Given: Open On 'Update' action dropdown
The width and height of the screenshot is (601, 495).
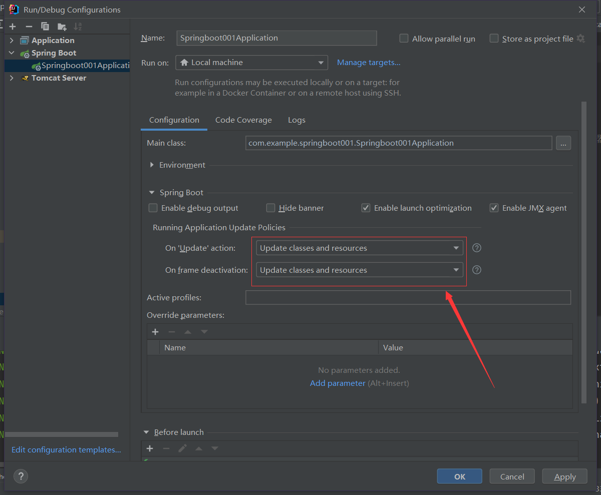Looking at the screenshot, I should (360, 248).
